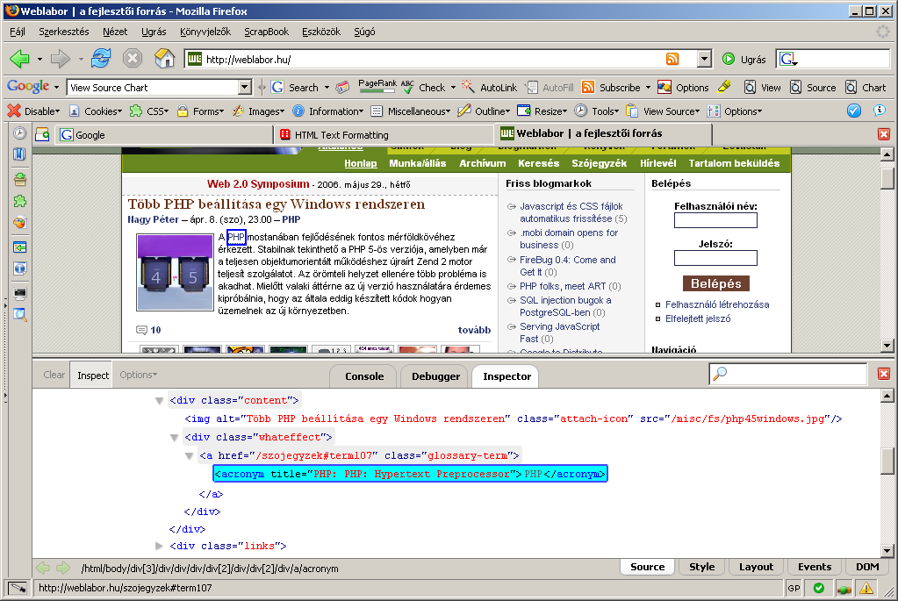Click the Felhasználói név input field
This screenshot has height=601, width=898.
click(x=715, y=220)
